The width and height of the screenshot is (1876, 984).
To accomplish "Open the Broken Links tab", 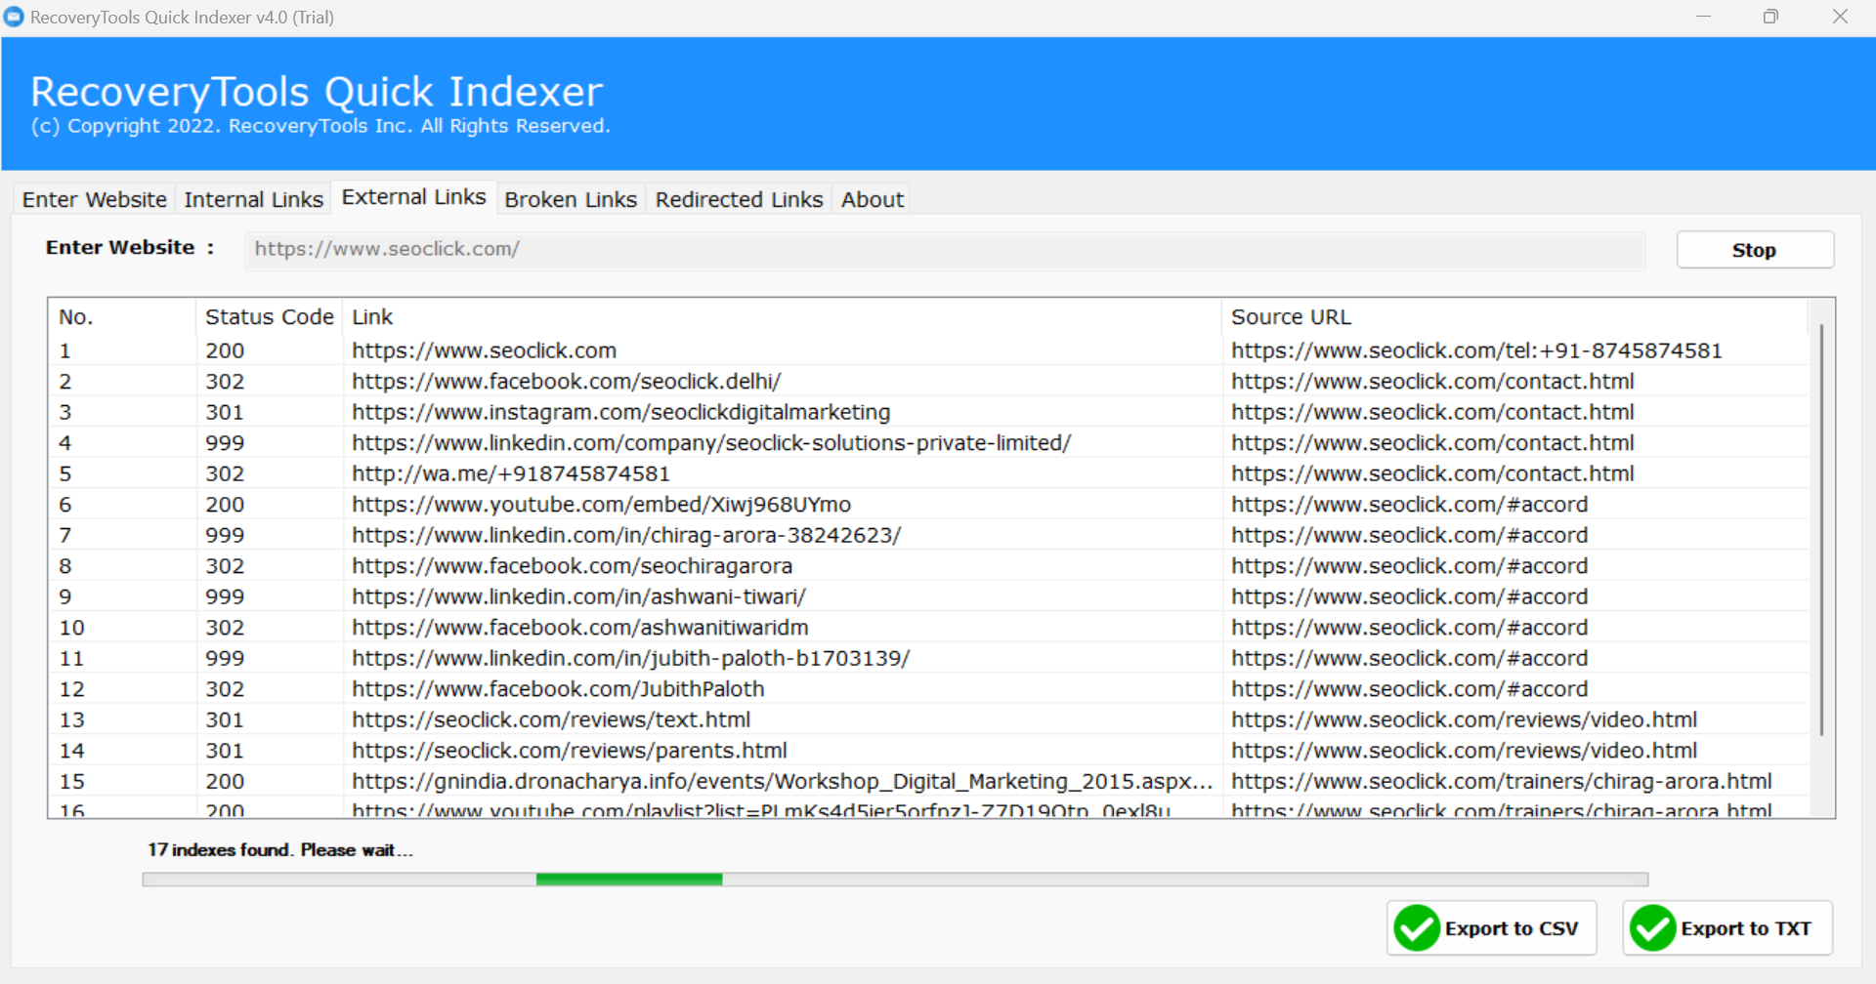I will pyautogui.click(x=571, y=199).
